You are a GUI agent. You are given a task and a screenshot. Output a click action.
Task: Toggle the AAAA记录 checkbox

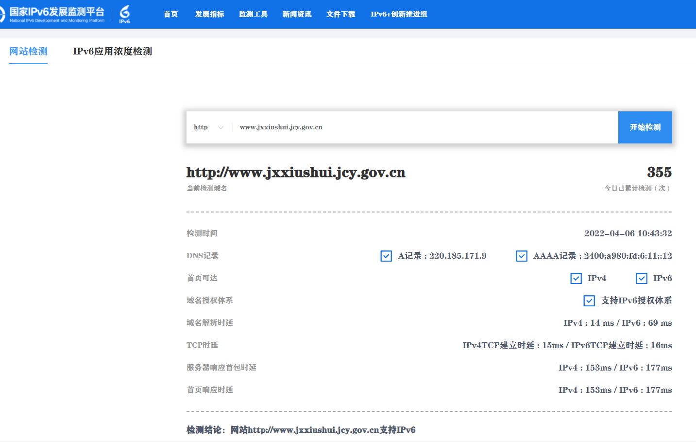point(522,256)
